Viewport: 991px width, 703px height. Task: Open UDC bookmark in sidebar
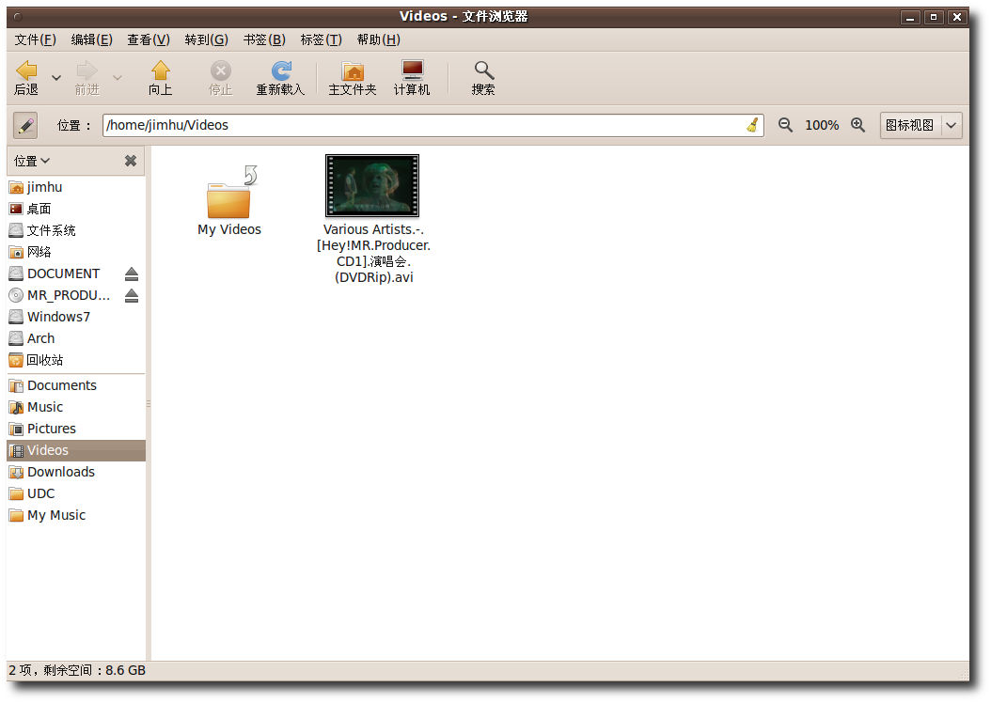pos(76,493)
